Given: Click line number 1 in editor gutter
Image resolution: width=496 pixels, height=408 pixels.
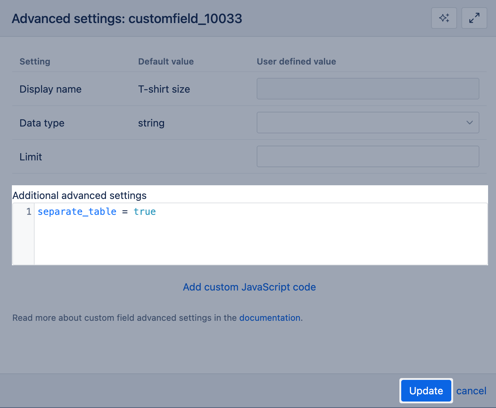Looking at the screenshot, I should pos(28,212).
